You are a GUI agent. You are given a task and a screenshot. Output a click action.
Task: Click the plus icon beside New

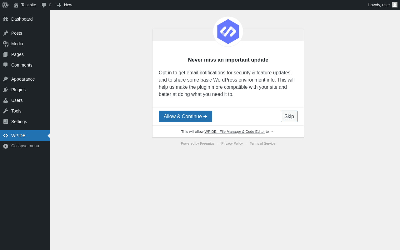coord(59,5)
